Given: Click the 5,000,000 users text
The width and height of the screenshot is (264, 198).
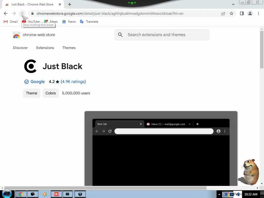Looking at the screenshot, I should [76, 93].
